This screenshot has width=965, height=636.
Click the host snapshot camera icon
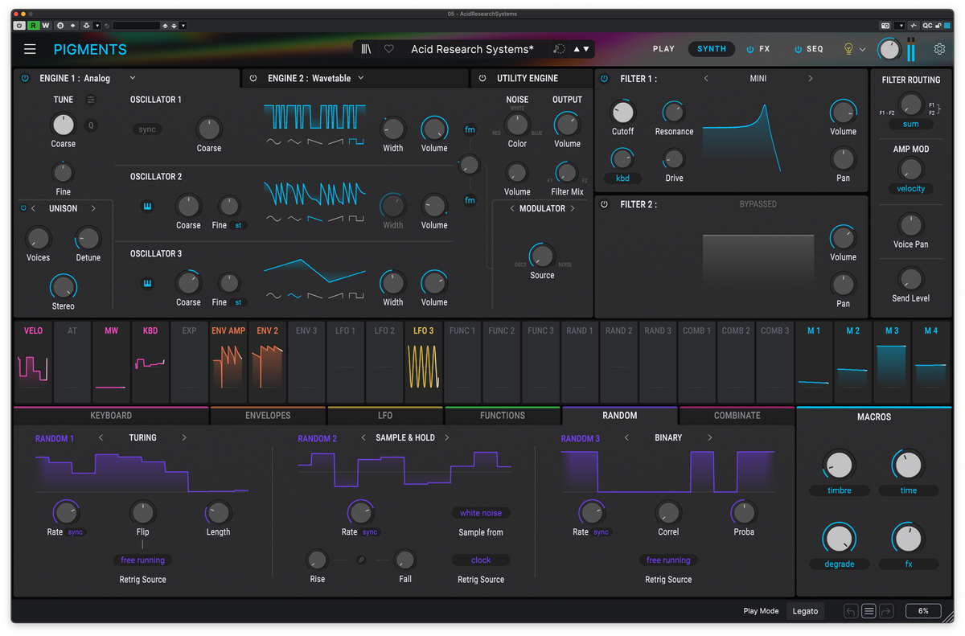pyautogui.click(x=885, y=26)
